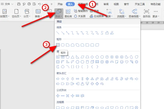Select the diamond basic shape
164x109 pixels.
click(x=92, y=57)
